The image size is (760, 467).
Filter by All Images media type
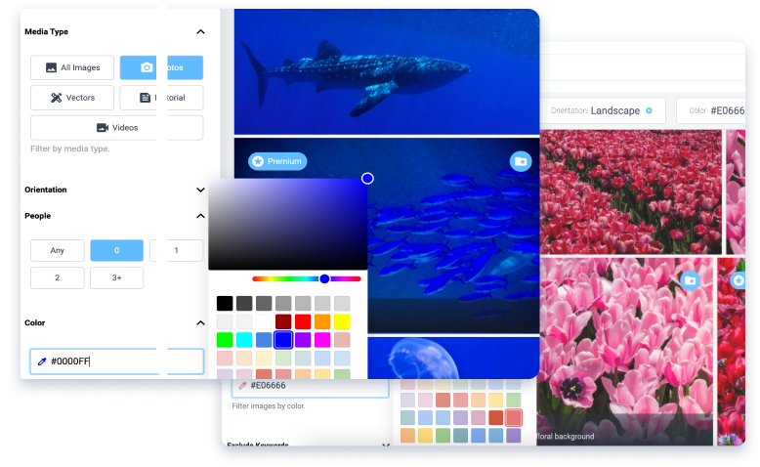click(72, 67)
